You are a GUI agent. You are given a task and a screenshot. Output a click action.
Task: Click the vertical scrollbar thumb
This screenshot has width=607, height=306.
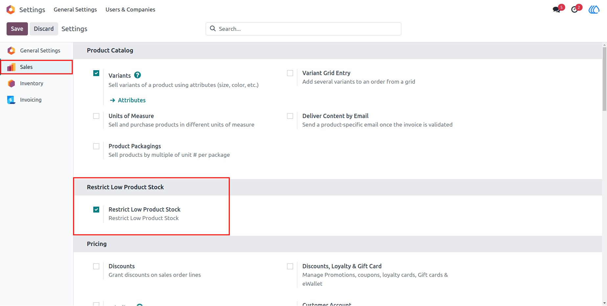point(604,79)
